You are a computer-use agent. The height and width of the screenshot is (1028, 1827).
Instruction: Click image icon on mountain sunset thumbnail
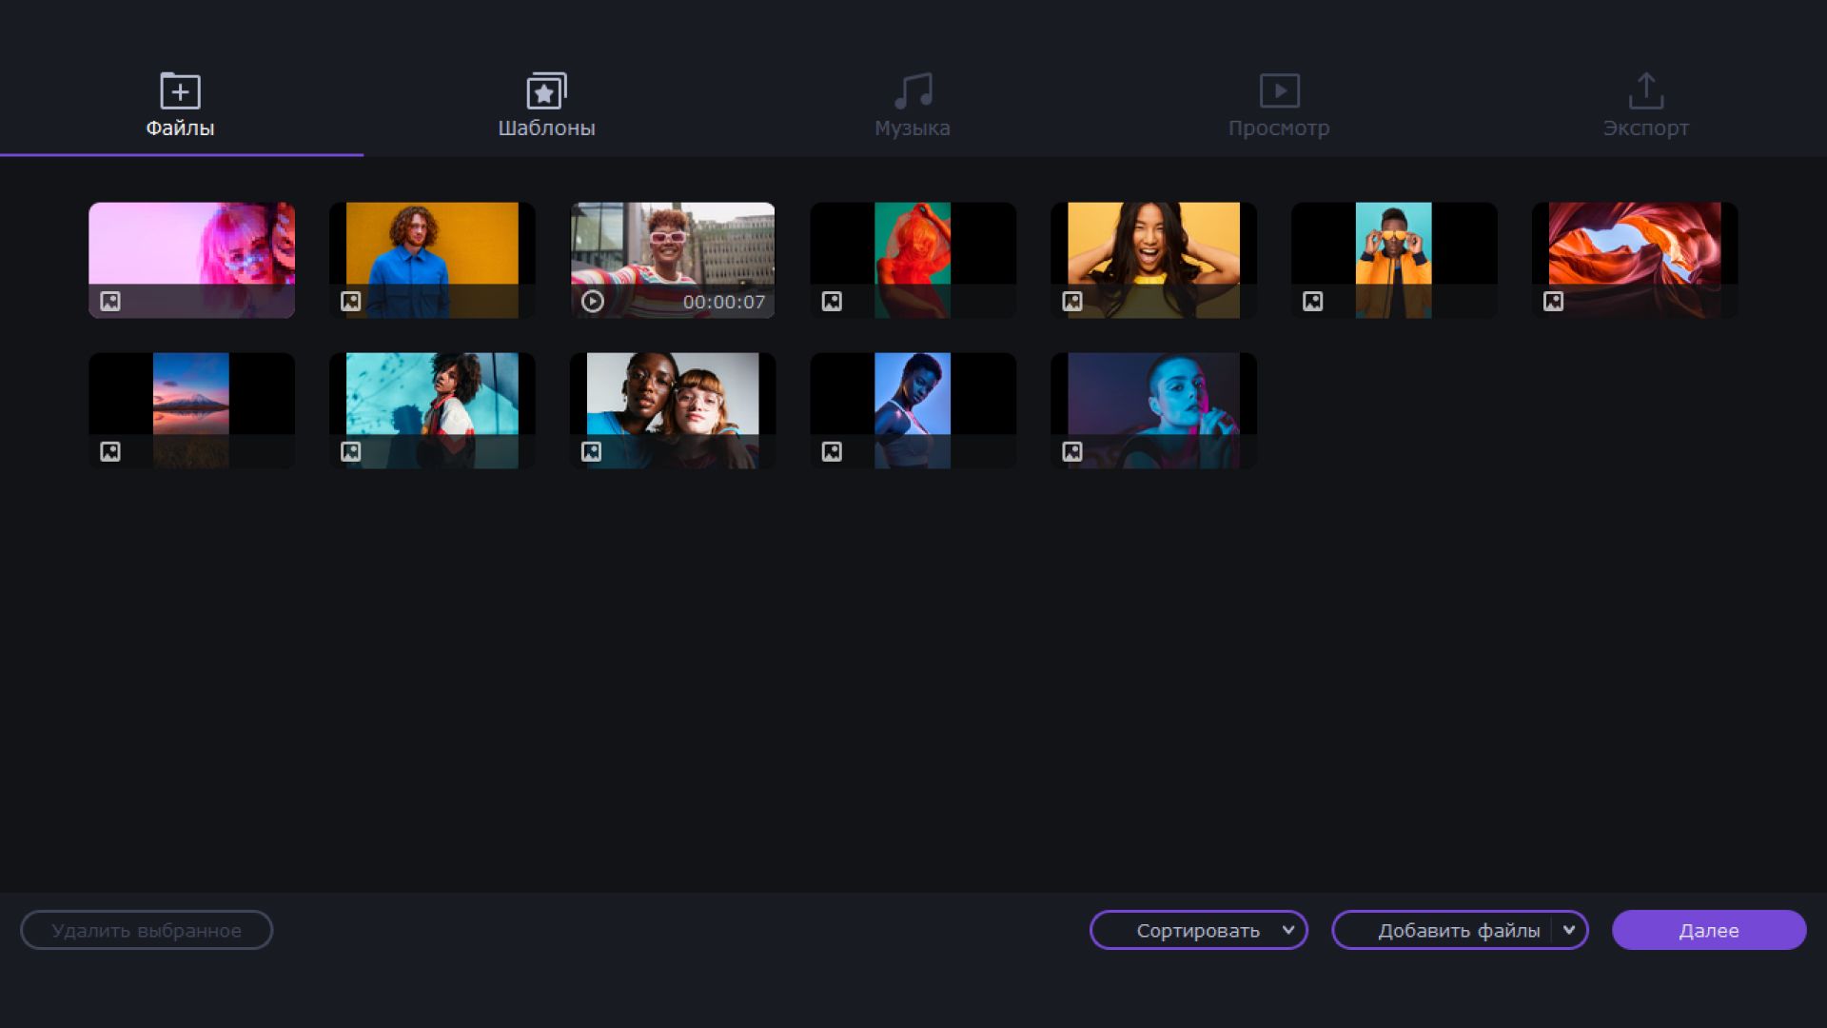[110, 452]
